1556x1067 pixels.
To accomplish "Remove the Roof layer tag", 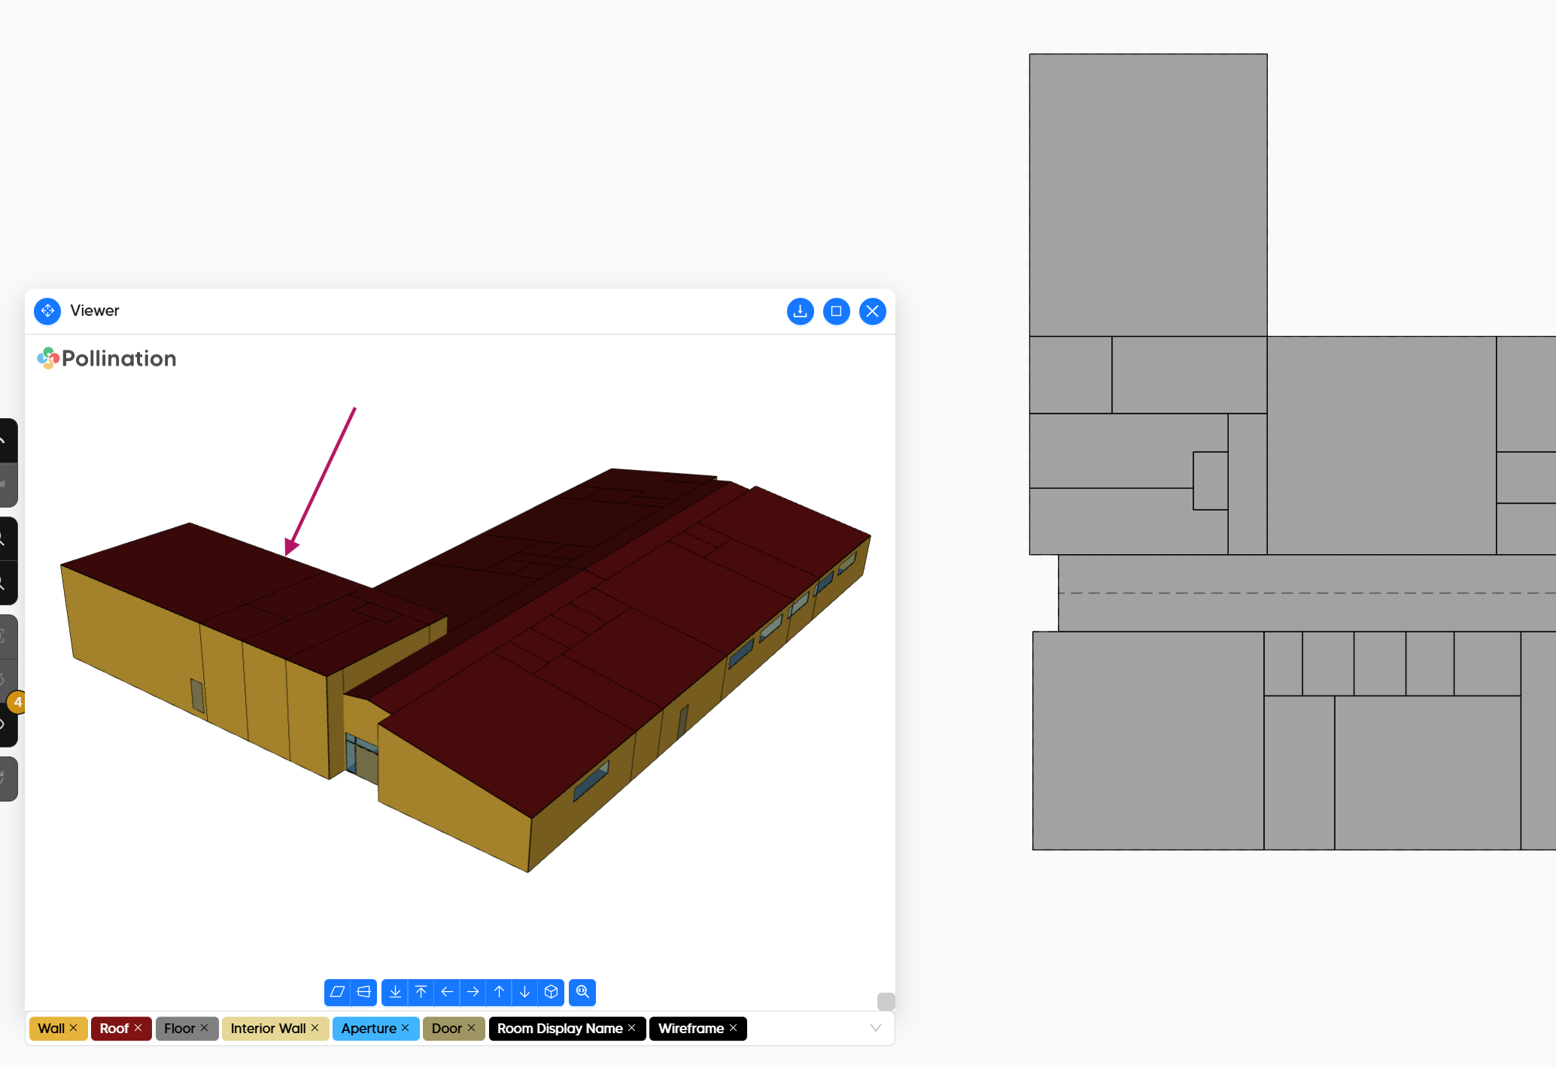I will coord(138,1028).
